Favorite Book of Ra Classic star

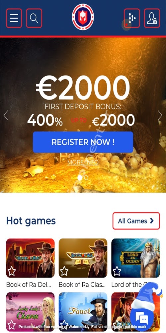pos(64,271)
